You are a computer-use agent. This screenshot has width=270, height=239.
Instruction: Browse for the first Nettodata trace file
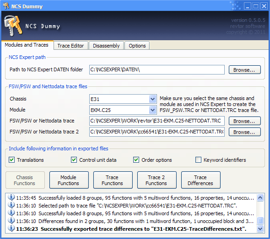click(x=244, y=121)
